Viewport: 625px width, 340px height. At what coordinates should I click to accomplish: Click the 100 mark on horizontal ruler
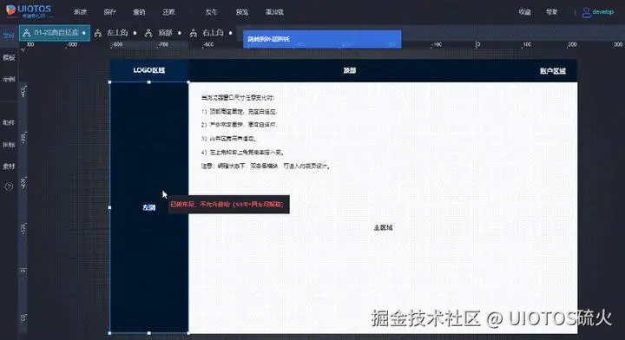(x=527, y=44)
